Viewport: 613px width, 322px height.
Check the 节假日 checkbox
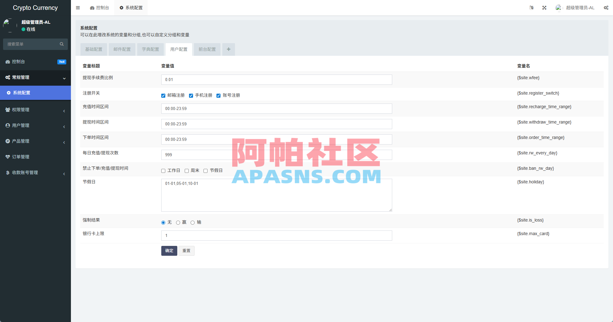point(205,171)
